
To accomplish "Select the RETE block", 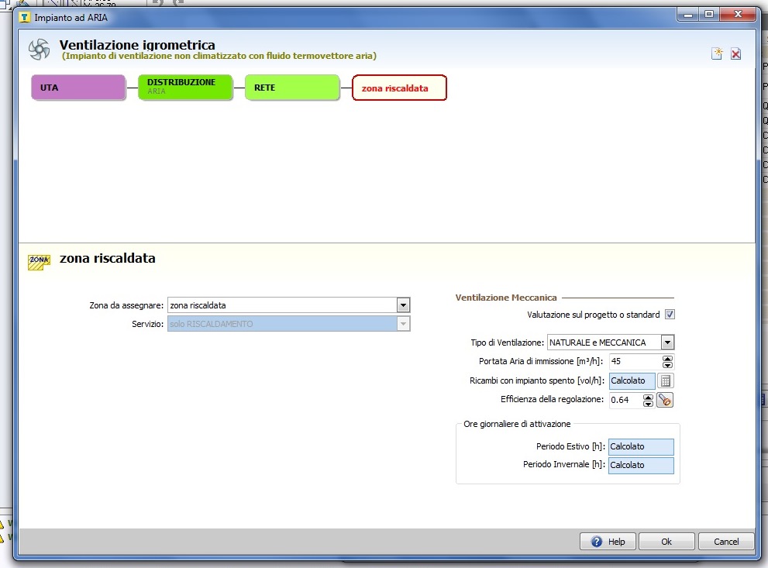I will [x=292, y=88].
